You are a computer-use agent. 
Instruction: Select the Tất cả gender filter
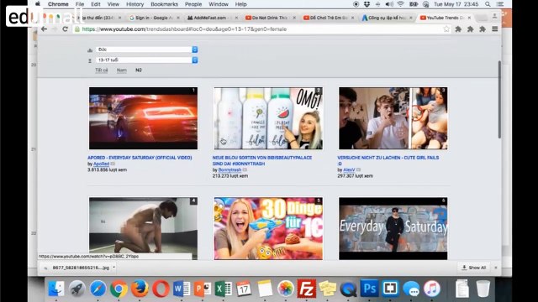click(x=101, y=70)
